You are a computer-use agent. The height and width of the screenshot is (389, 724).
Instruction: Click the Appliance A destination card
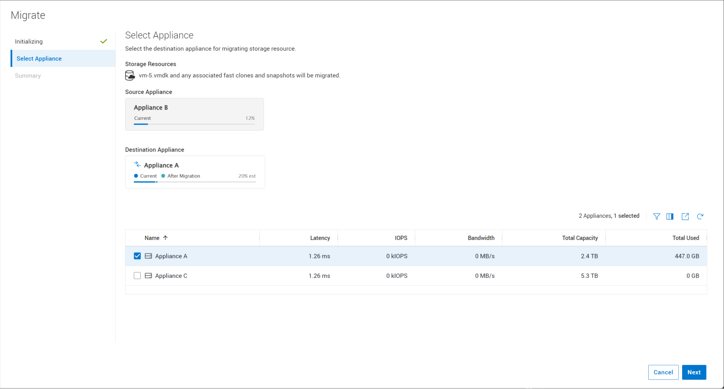click(195, 172)
